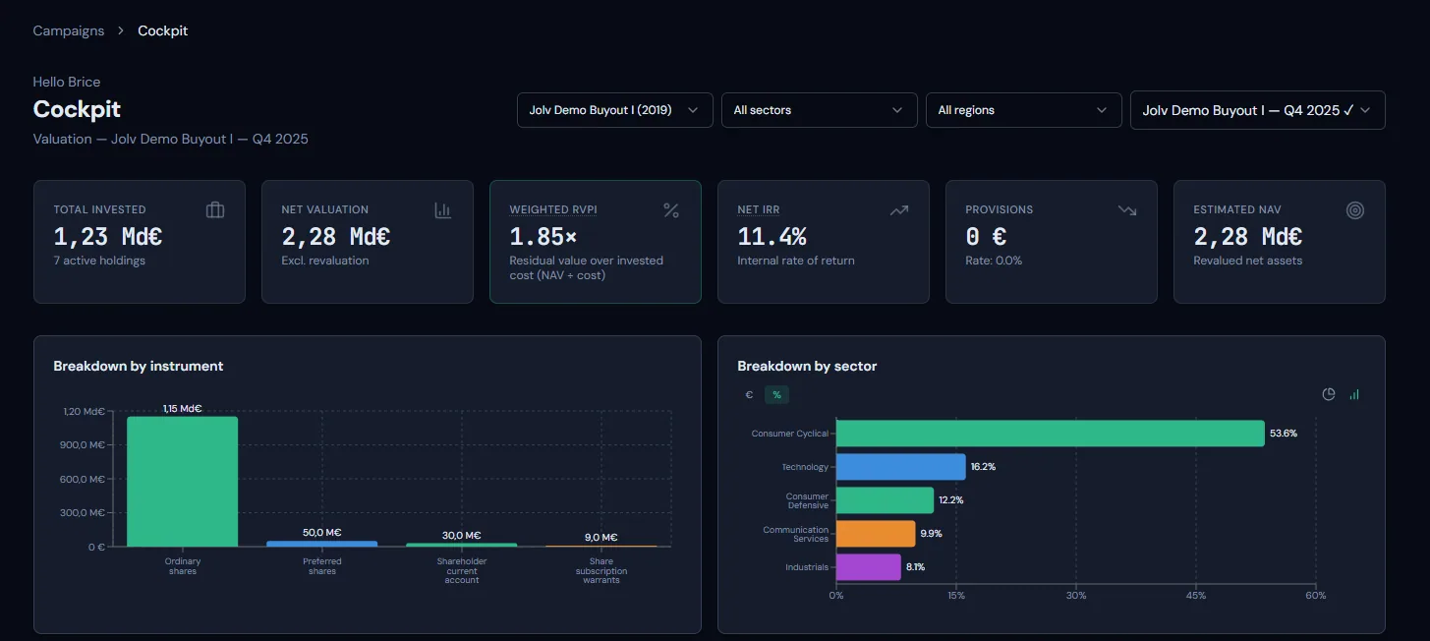Click the '1.85×' weighted RVPI value
1430x641 pixels.
tap(543, 237)
